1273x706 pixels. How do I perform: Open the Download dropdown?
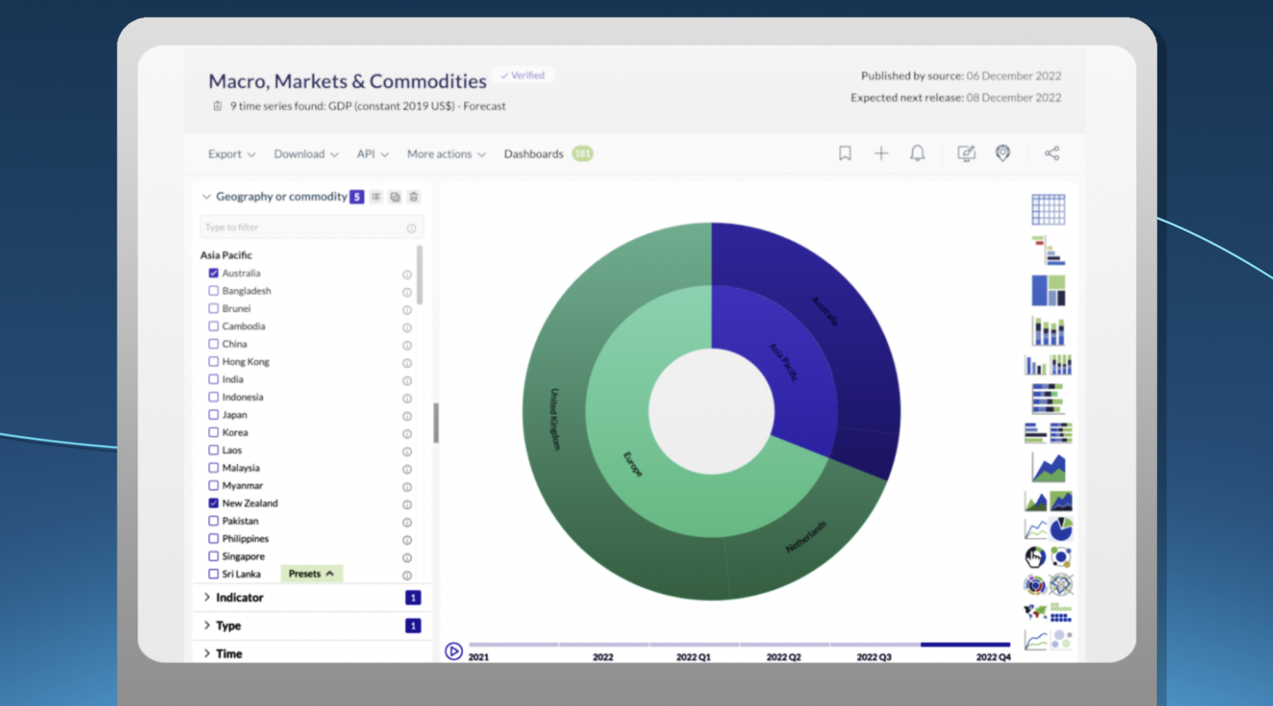[306, 154]
